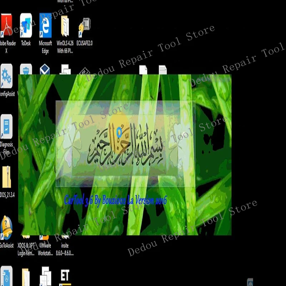Click the Arabic calligraphy banner in the splash
The width and height of the screenshot is (286, 286).
(125, 144)
